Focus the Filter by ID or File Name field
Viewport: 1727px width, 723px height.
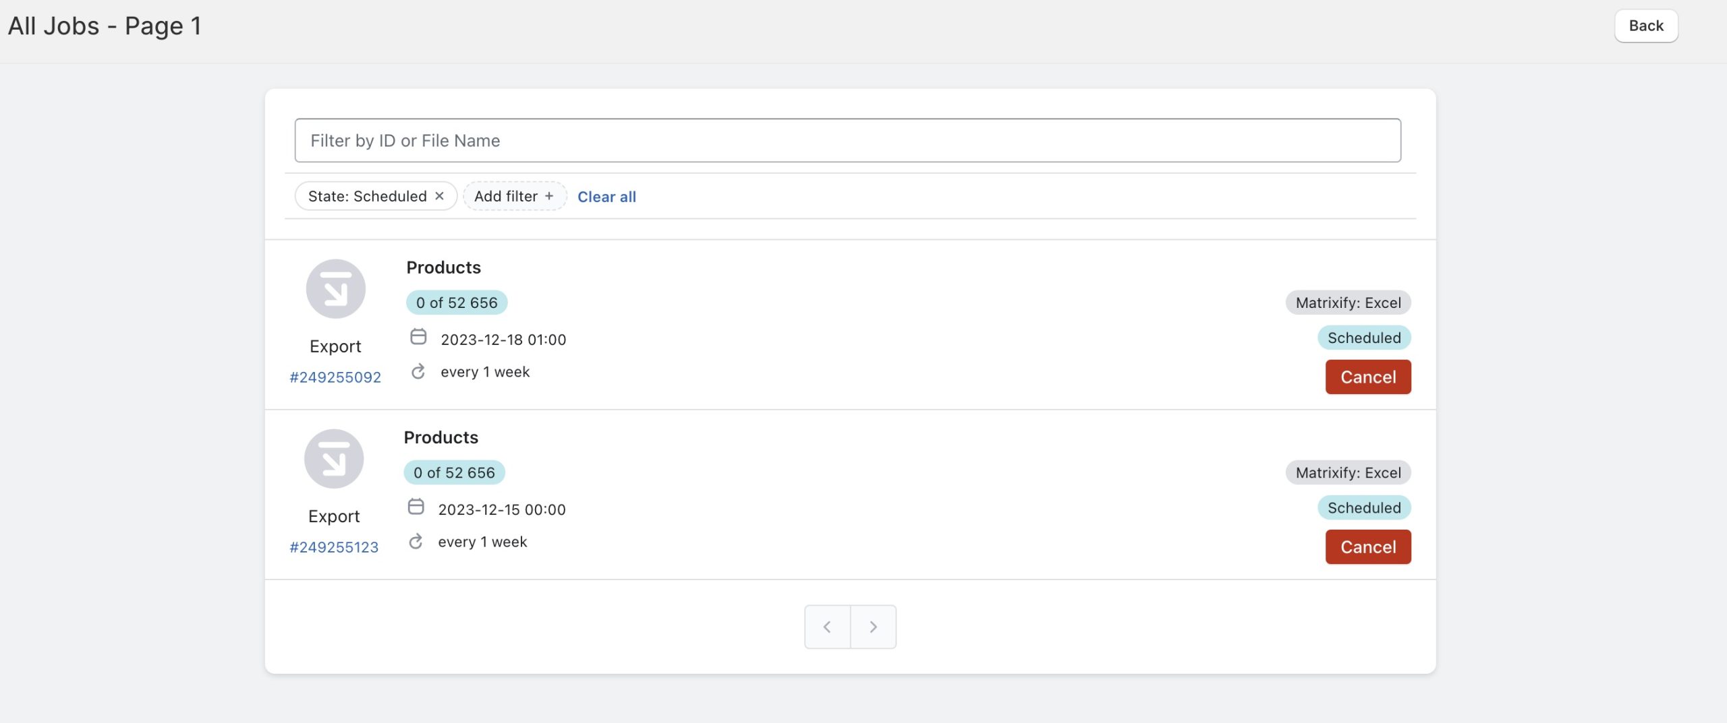point(847,141)
